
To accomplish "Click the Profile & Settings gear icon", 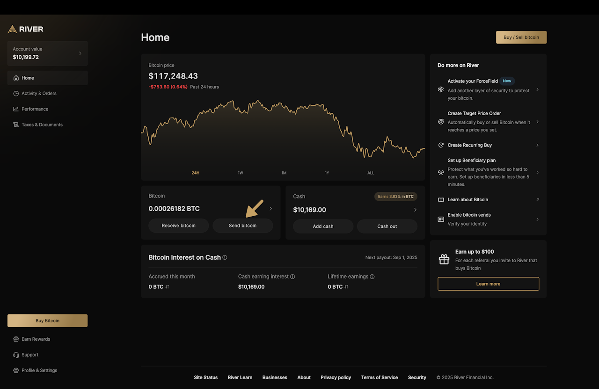I will tap(16, 370).
